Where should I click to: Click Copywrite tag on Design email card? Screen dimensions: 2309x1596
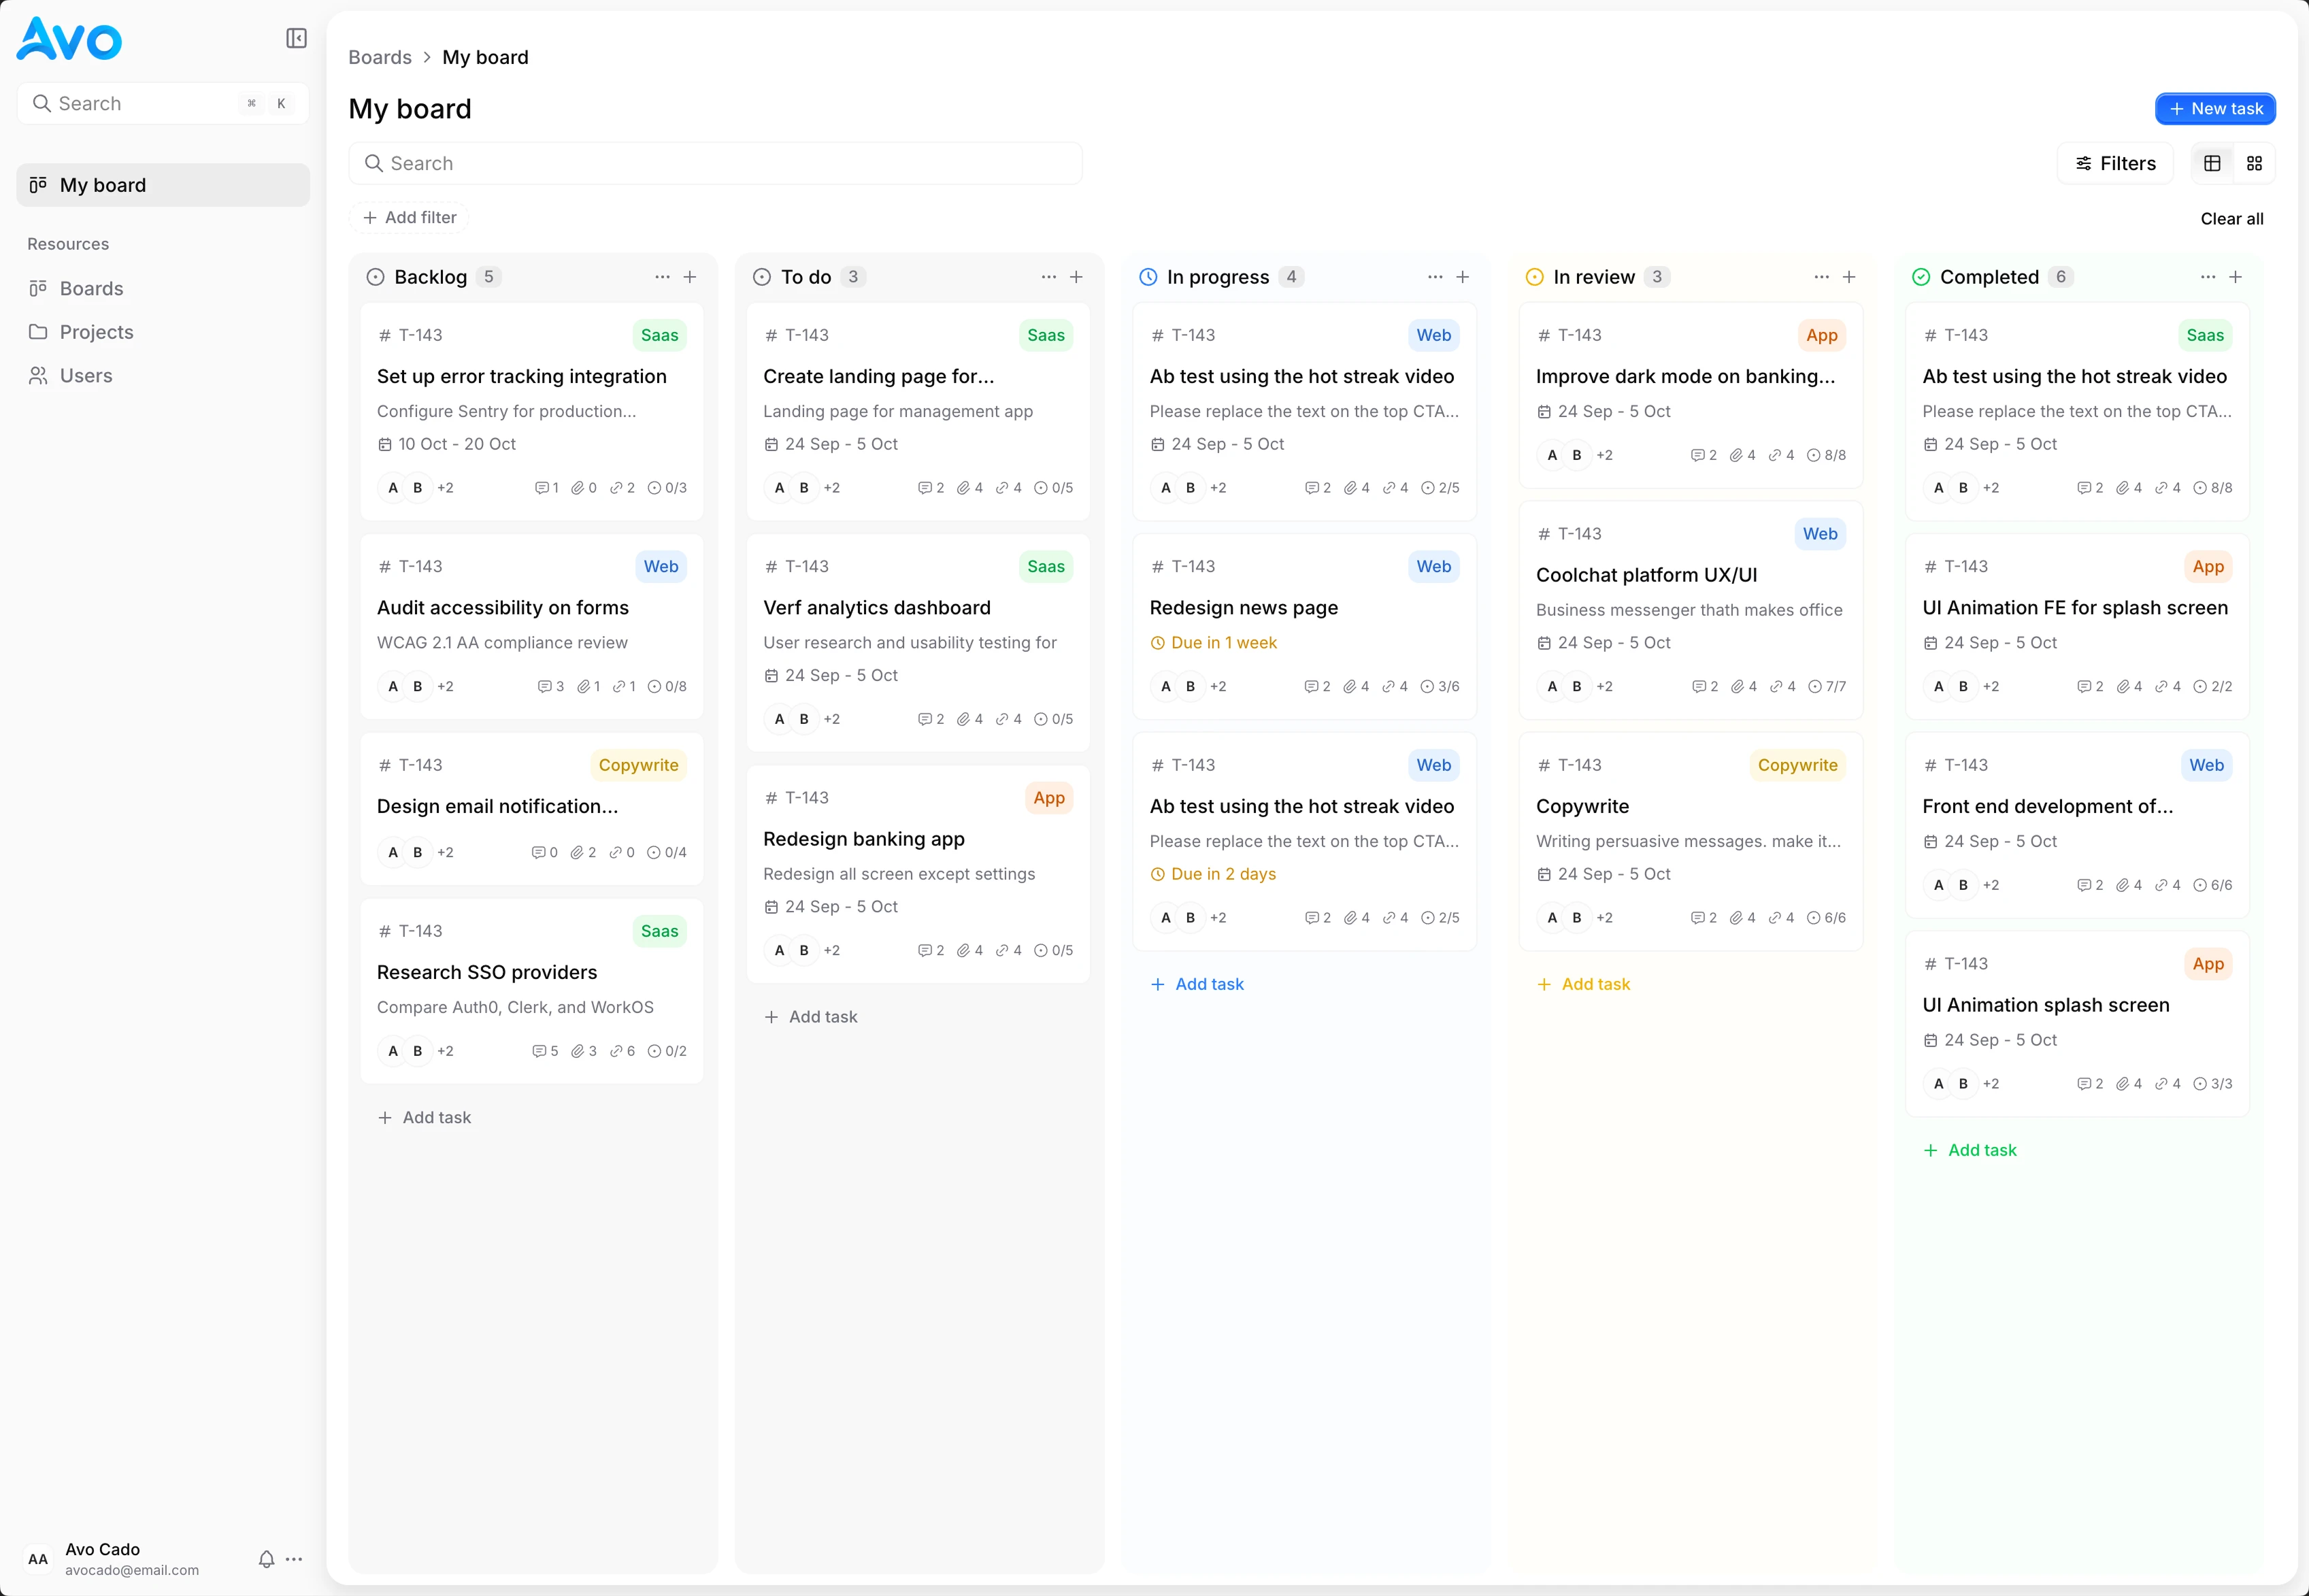(x=638, y=765)
